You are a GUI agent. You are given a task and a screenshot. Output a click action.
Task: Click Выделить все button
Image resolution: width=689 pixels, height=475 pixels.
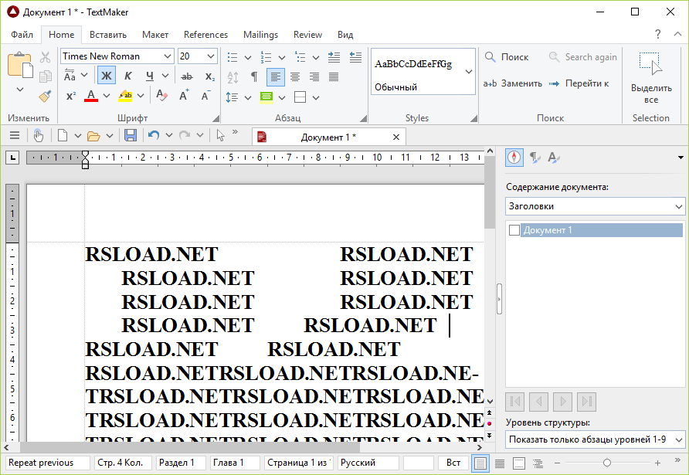(x=651, y=77)
